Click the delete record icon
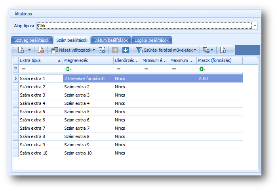 (41, 50)
